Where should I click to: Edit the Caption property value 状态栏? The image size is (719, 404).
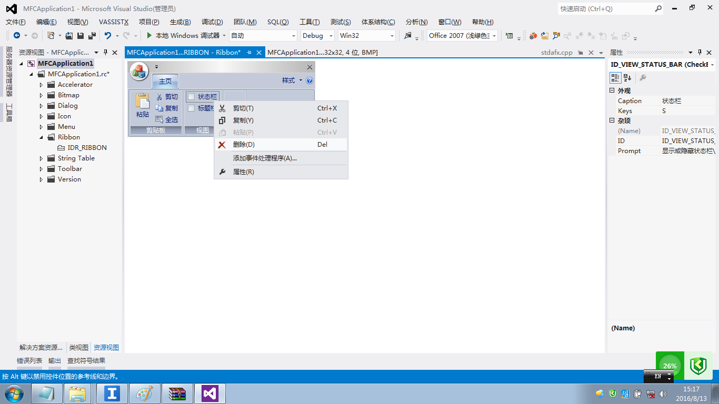pyautogui.click(x=687, y=101)
